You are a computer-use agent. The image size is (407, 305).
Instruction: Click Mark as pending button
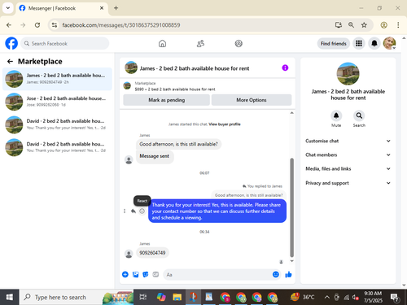[166, 100]
